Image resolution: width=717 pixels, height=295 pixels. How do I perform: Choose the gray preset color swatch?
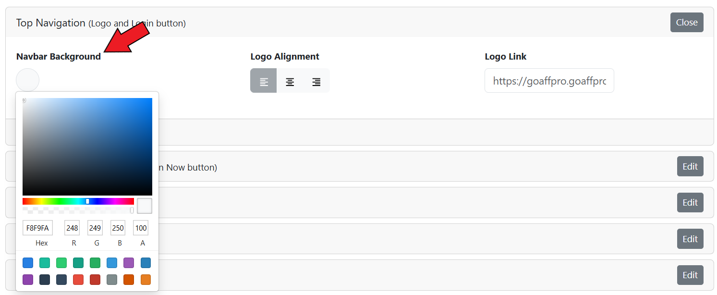click(x=112, y=279)
